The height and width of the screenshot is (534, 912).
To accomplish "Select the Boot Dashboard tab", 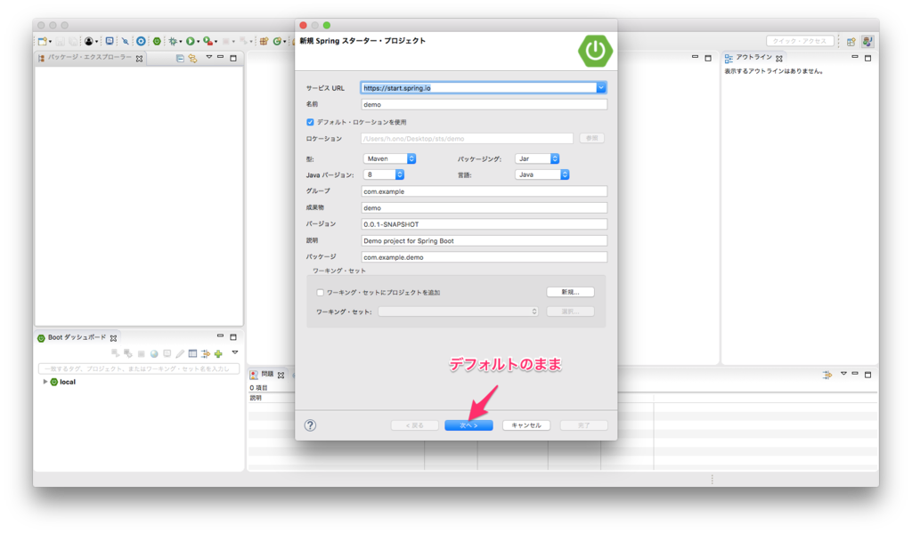I will pos(77,337).
